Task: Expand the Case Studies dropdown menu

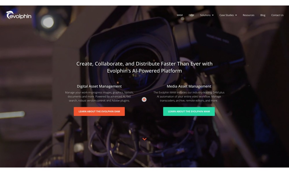Action: pos(228,15)
